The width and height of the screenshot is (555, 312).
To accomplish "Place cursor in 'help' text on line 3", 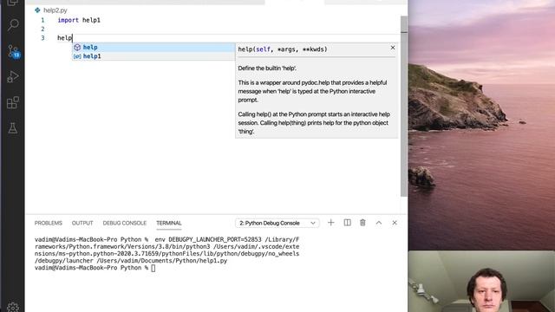I will (x=64, y=38).
